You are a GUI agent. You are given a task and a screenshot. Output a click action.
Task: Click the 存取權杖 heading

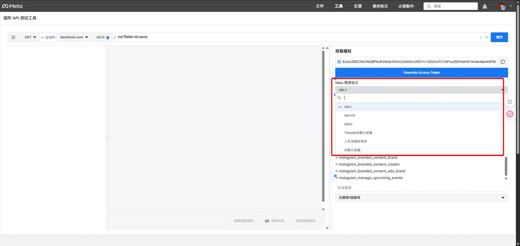[x=343, y=52]
